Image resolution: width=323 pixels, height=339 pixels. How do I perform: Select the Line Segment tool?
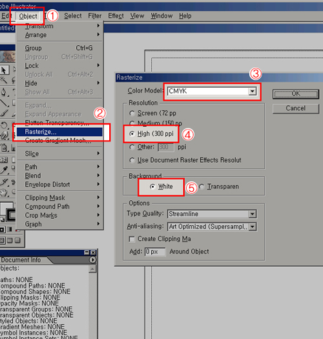pyautogui.click(x=4, y=103)
